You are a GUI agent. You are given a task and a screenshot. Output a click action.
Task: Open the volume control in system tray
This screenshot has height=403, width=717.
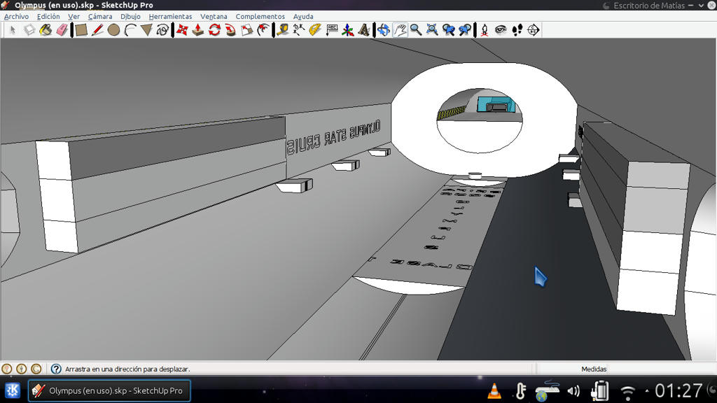[x=573, y=391]
